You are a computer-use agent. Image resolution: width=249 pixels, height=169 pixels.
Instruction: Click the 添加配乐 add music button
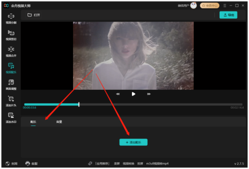pos(133,142)
